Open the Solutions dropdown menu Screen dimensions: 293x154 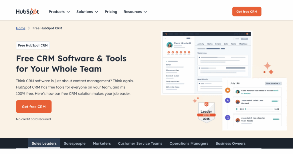(x=87, y=12)
